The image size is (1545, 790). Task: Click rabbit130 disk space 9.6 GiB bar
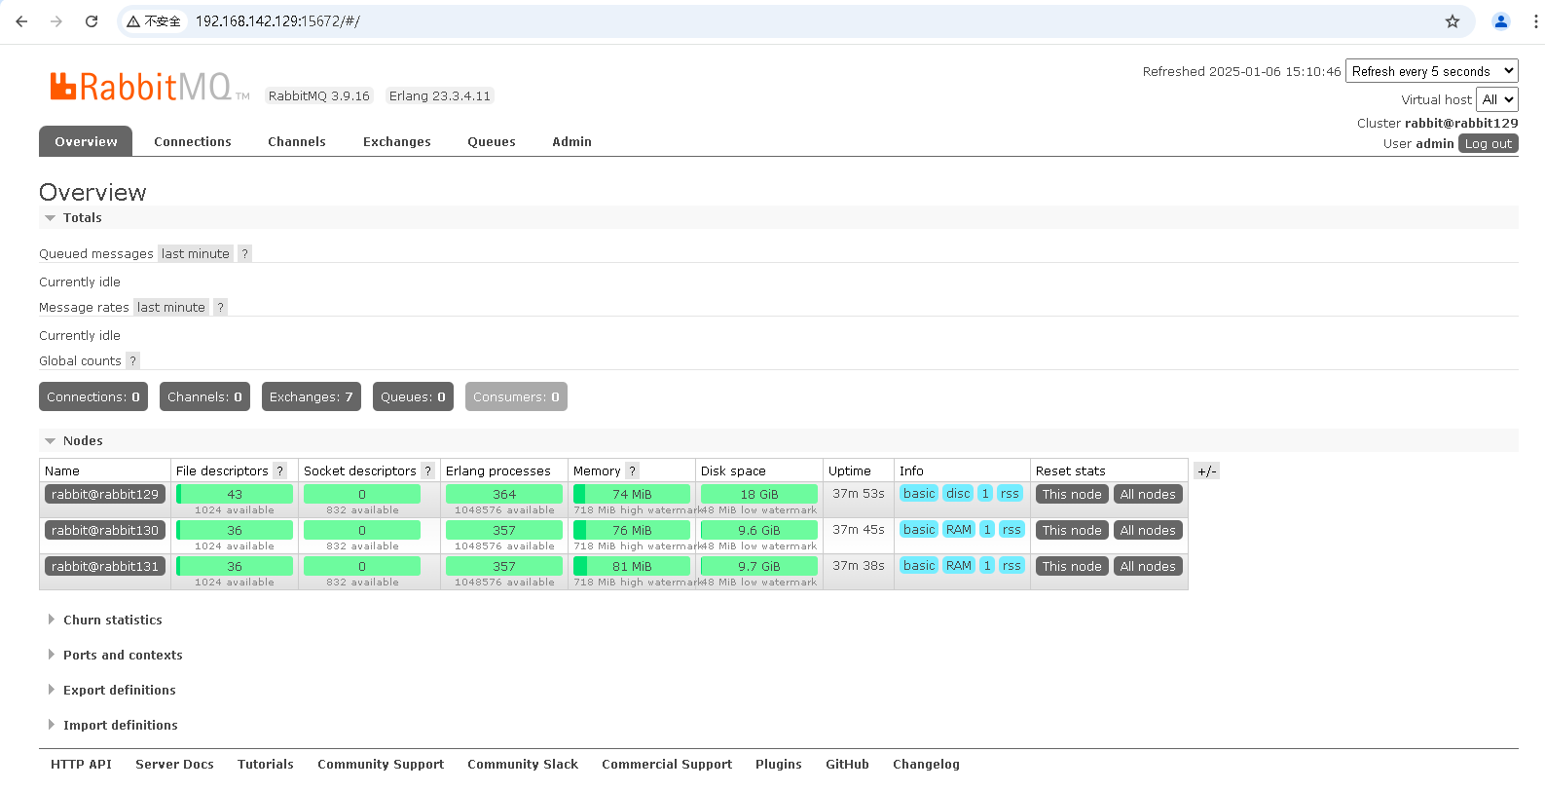coord(759,530)
